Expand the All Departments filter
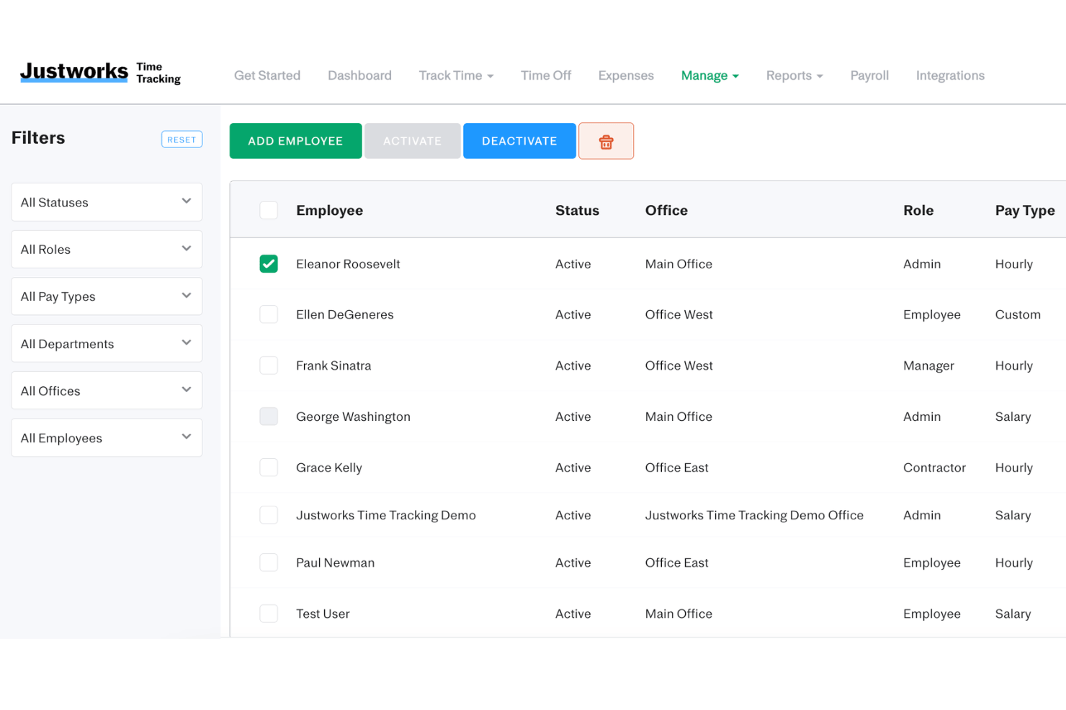 click(107, 343)
